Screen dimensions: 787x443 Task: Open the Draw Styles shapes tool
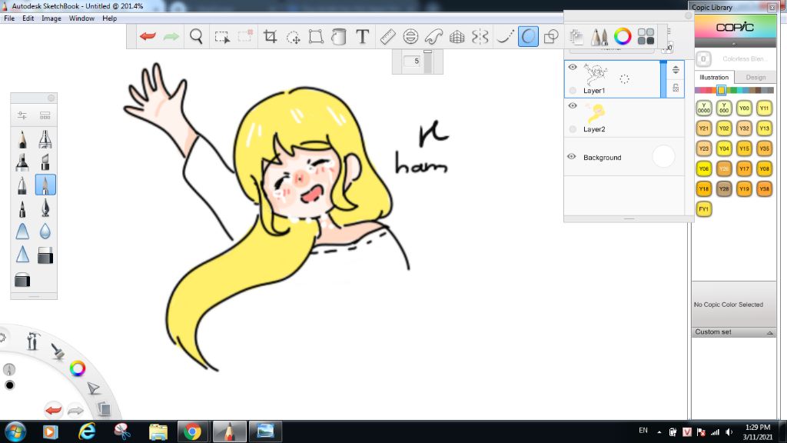pyautogui.click(x=551, y=37)
